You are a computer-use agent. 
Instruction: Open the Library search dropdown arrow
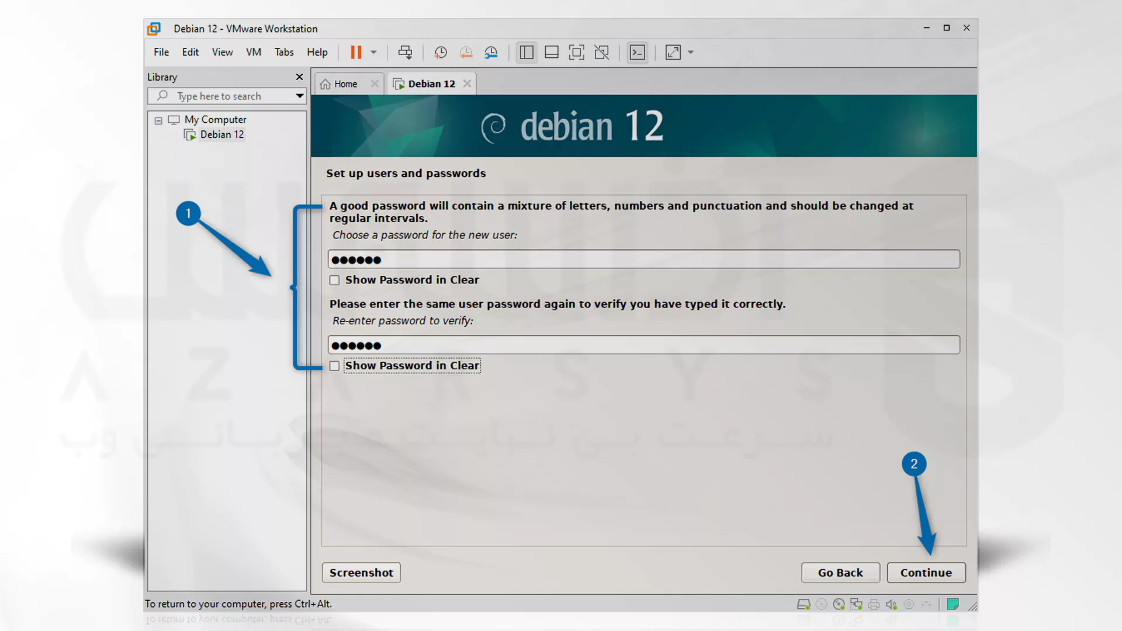pos(299,96)
